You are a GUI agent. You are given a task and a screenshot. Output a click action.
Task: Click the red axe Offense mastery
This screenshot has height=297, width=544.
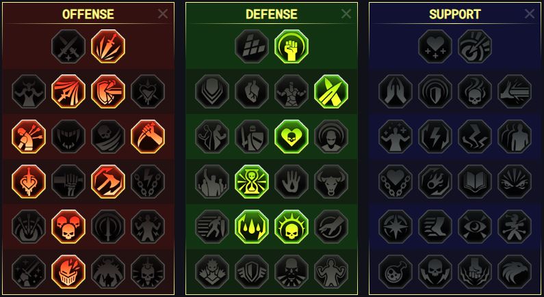(x=108, y=182)
